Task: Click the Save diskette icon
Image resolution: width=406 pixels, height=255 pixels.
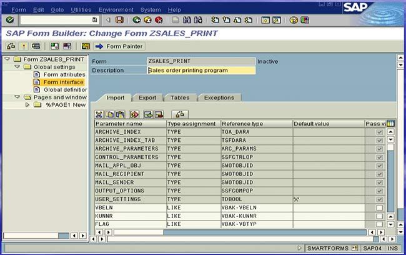Action: tap(119, 20)
